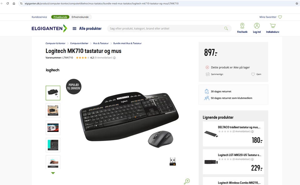Screen dimensions: 300x185
Task: Open Mus & Tastatur breadcrumb
Action: 101,43
